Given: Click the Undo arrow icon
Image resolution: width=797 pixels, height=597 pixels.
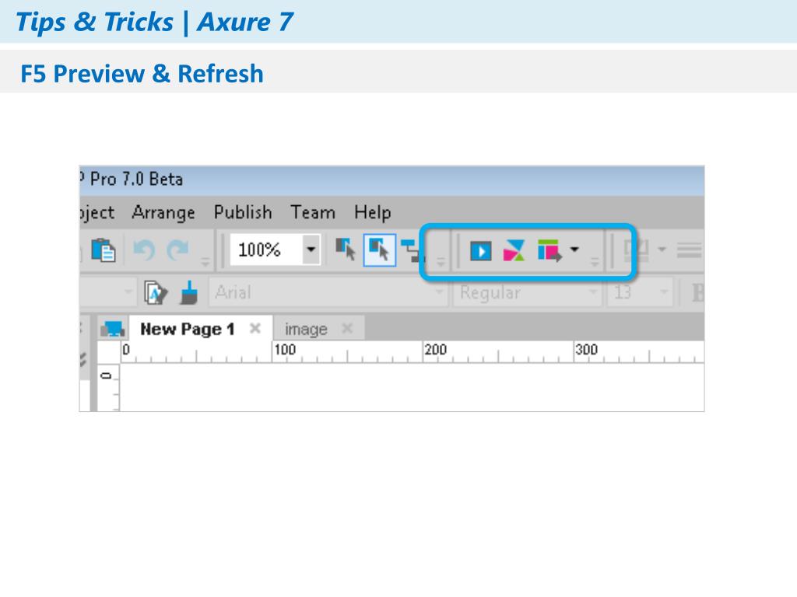Looking at the screenshot, I should (144, 250).
